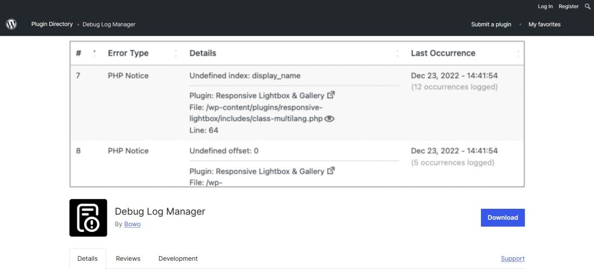Sort by Last Occurrence column arrows
The height and width of the screenshot is (277, 594).
pos(519,53)
